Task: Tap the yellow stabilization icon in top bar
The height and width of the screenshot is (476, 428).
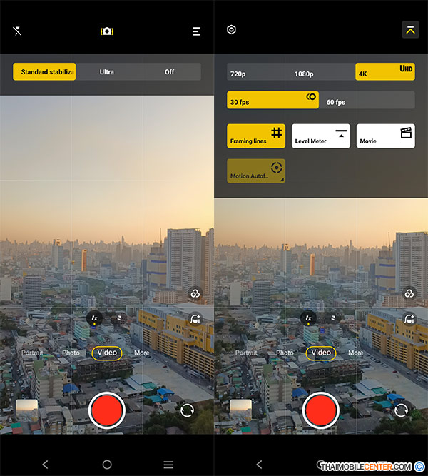Action: tap(107, 31)
